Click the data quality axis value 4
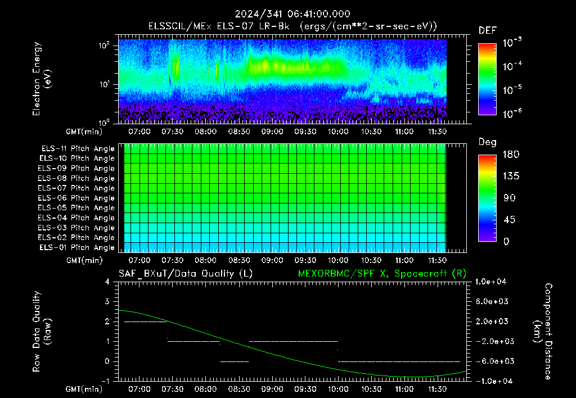The height and width of the screenshot is (398, 576). coord(107,282)
